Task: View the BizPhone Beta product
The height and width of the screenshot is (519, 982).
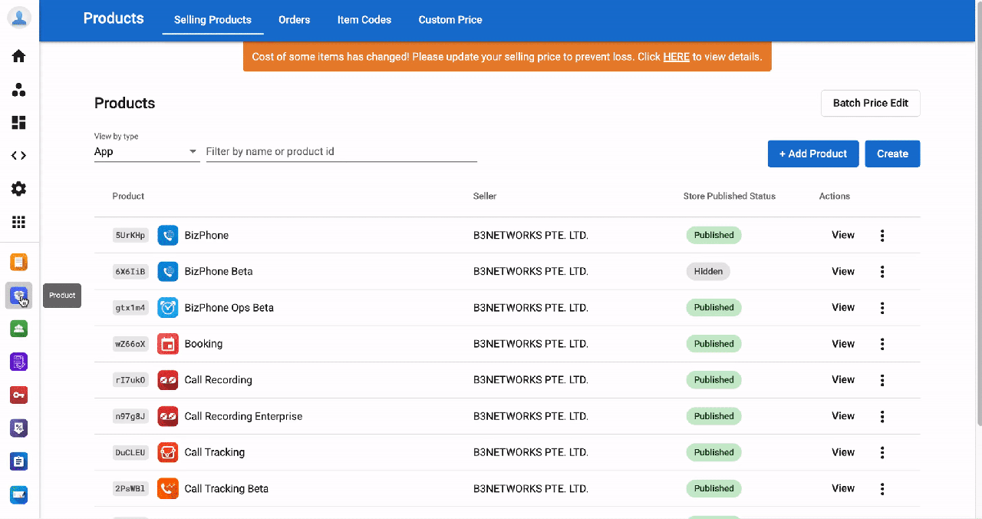Action: pyautogui.click(x=843, y=271)
